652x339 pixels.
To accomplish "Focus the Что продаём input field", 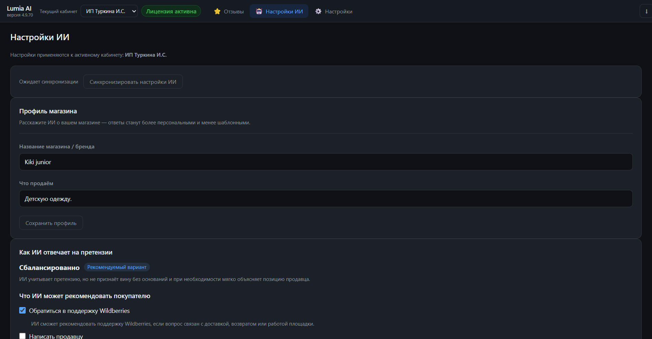I will tap(326, 199).
